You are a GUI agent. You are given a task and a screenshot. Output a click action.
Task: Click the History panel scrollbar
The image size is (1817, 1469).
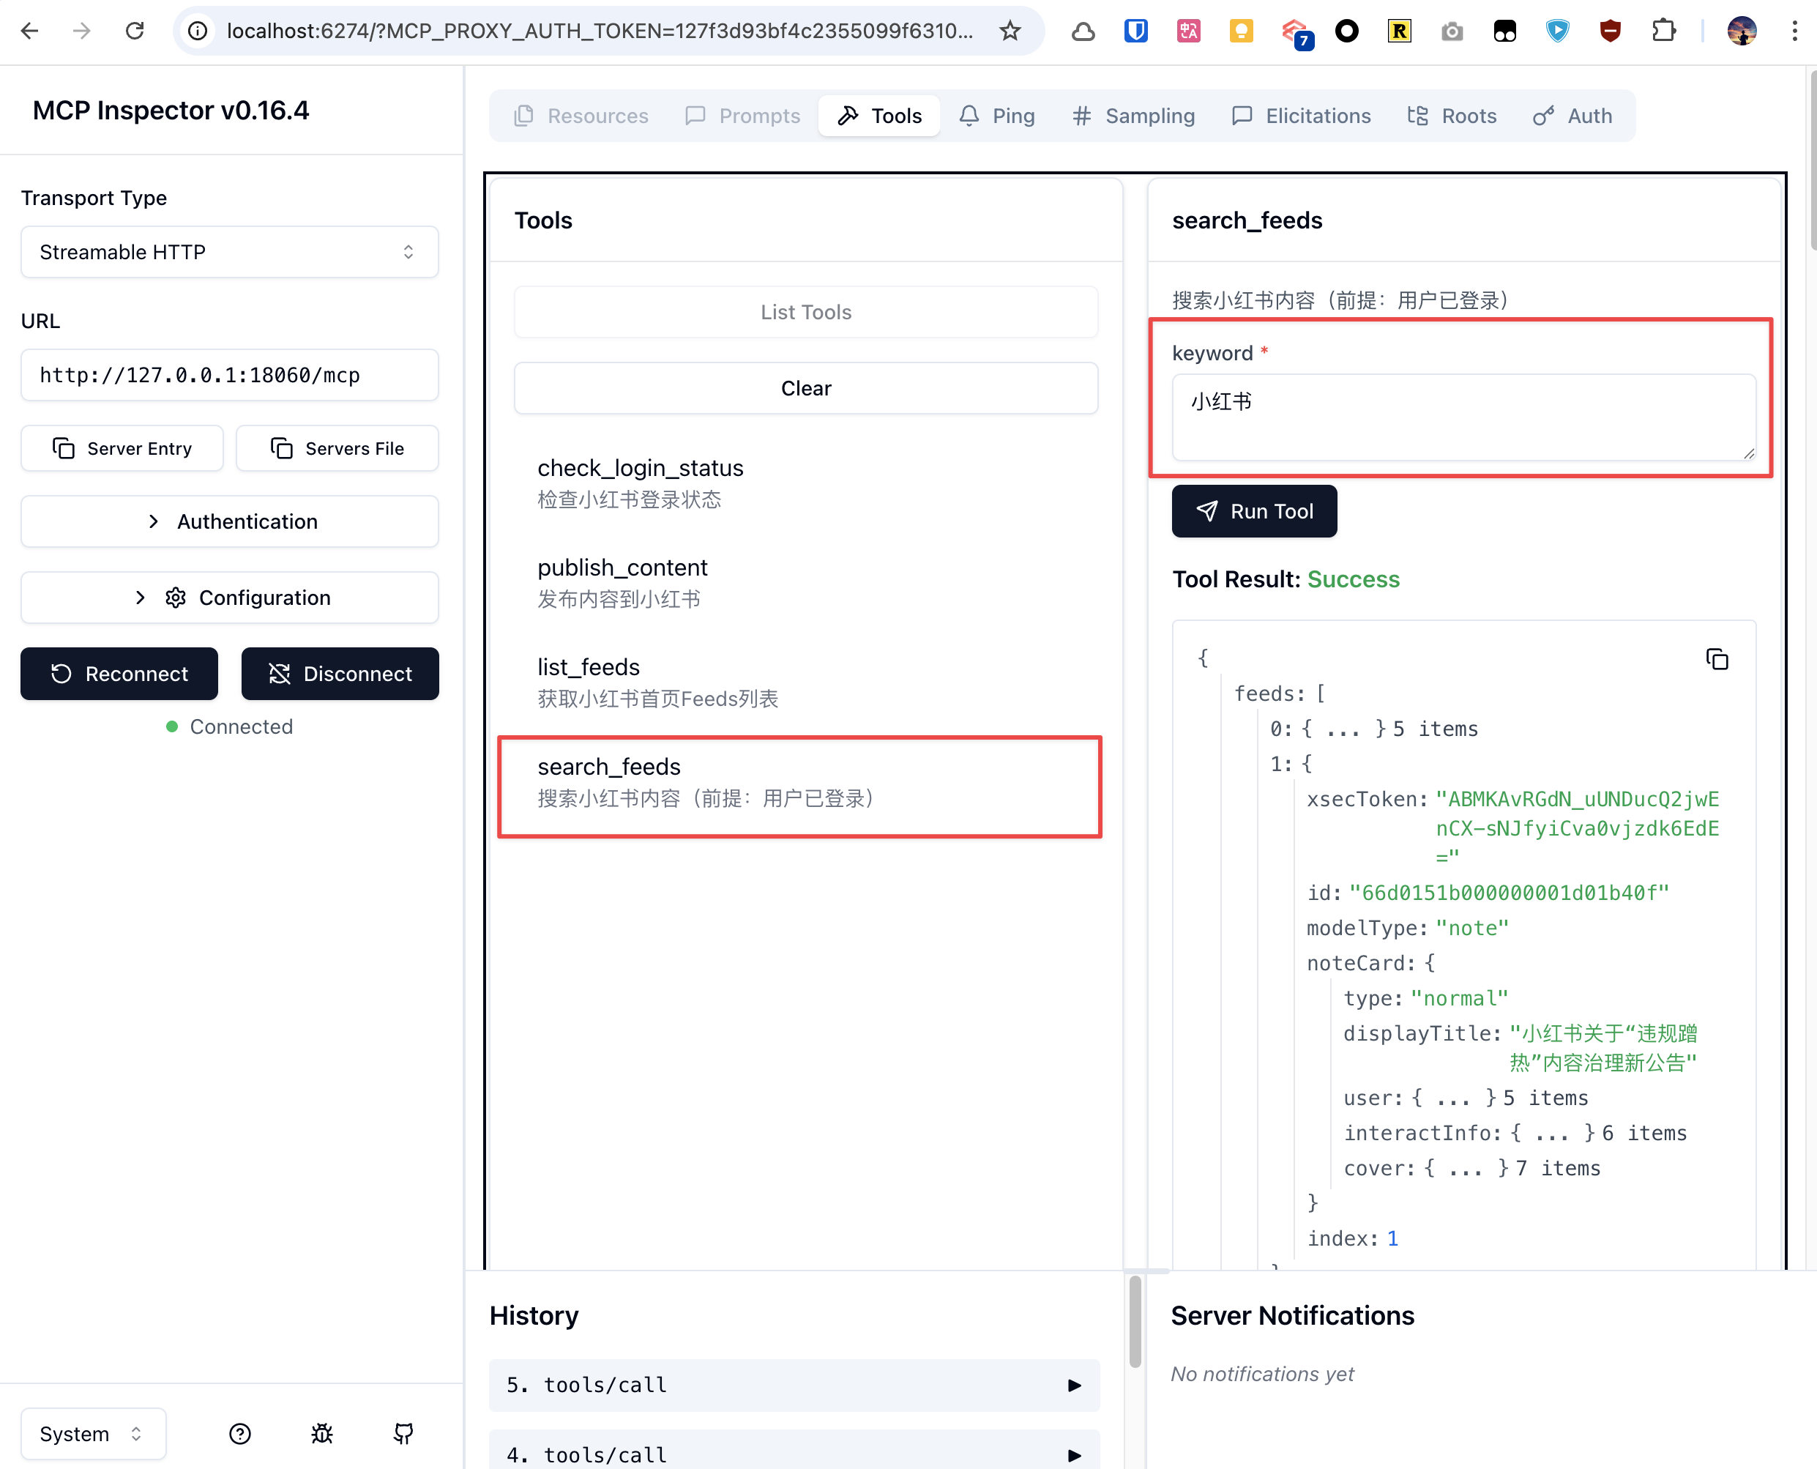tap(1135, 1323)
